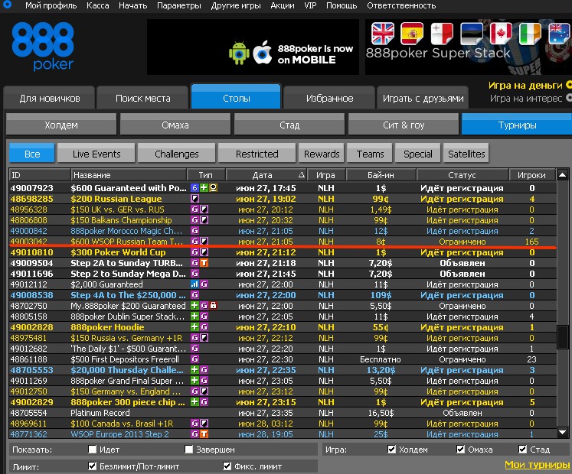Click the 888poker is now on MOBILE banner
Viewport: 572px width, 474px height.
253,47
